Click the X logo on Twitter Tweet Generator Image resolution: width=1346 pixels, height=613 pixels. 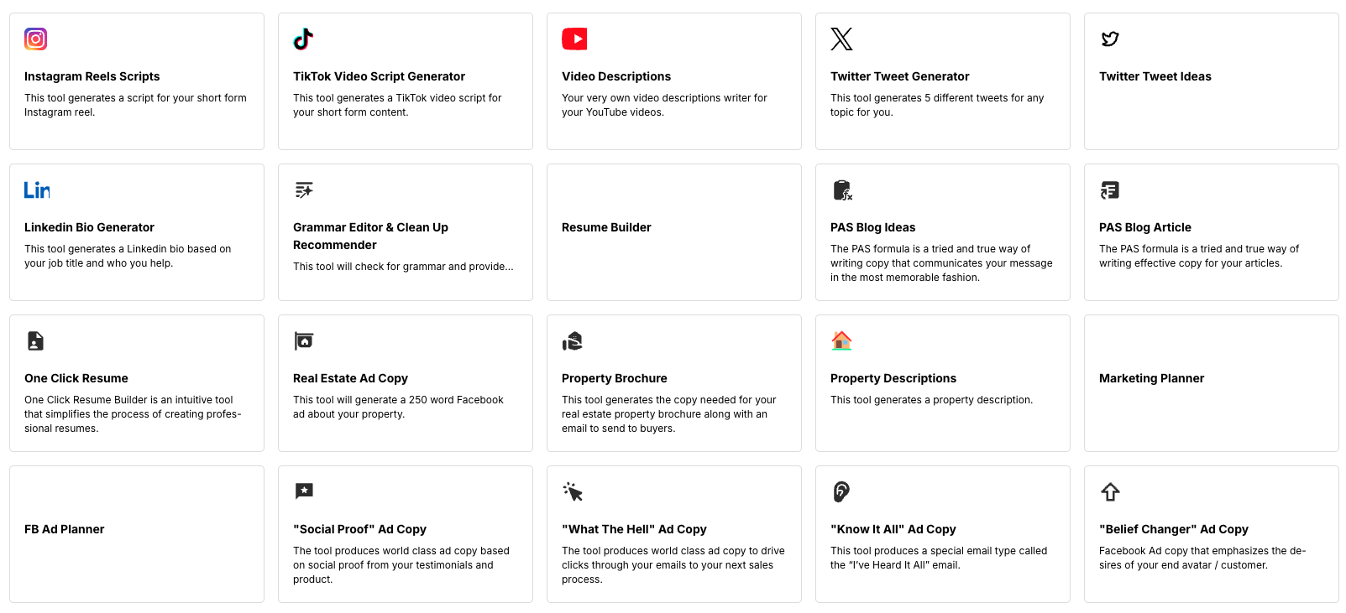(841, 39)
